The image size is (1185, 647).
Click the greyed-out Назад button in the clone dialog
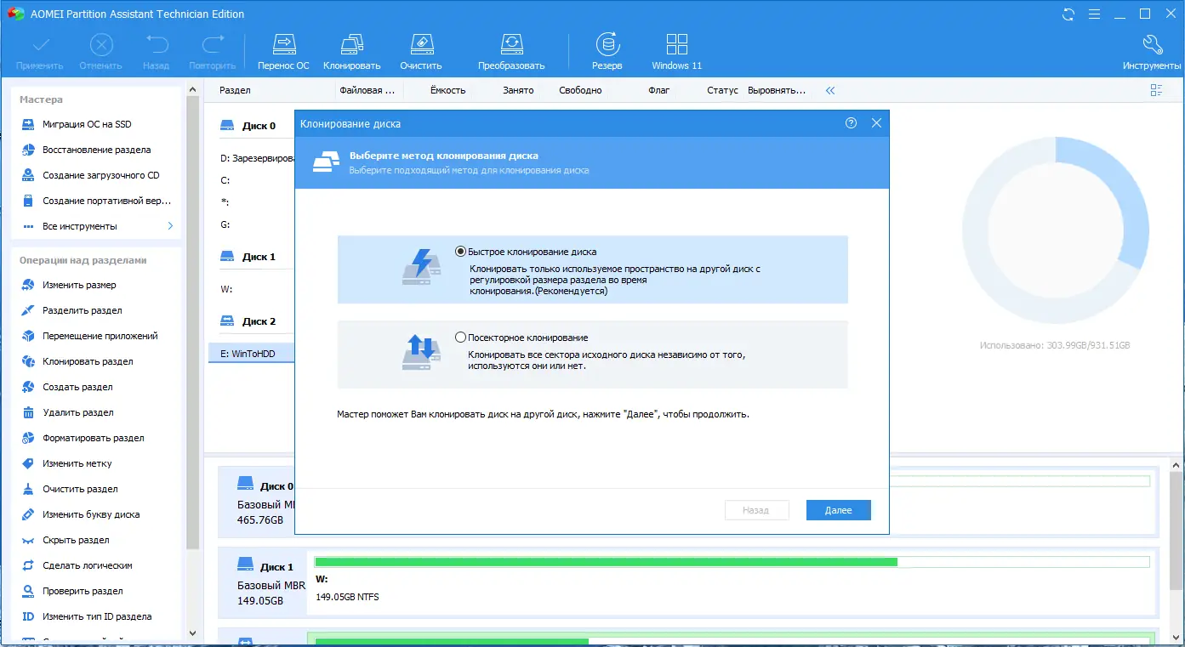pos(755,510)
